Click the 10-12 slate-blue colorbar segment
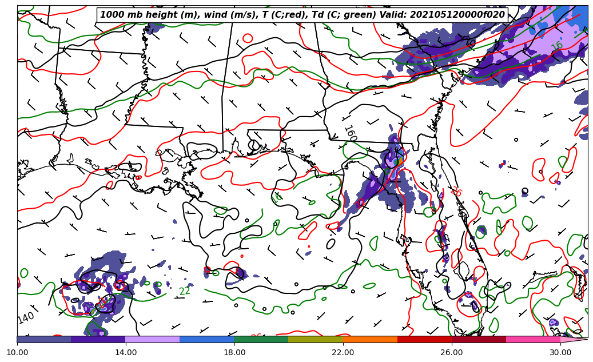Viewport: 593px width, 362px height. click(44, 339)
